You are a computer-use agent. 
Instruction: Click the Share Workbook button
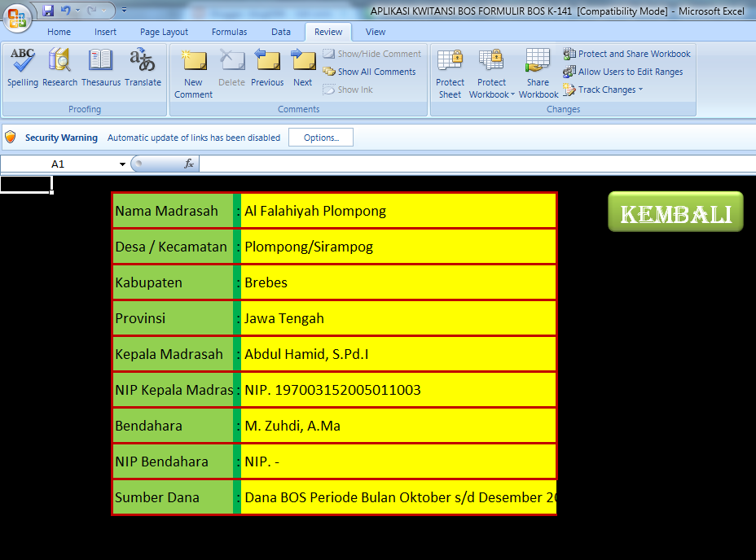coord(538,74)
